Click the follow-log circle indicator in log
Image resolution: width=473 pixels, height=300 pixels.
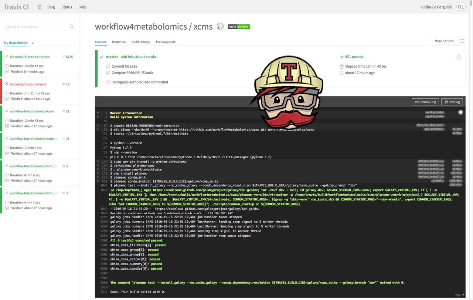click(x=460, y=112)
